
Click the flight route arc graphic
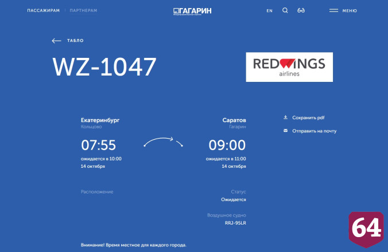pos(163,141)
